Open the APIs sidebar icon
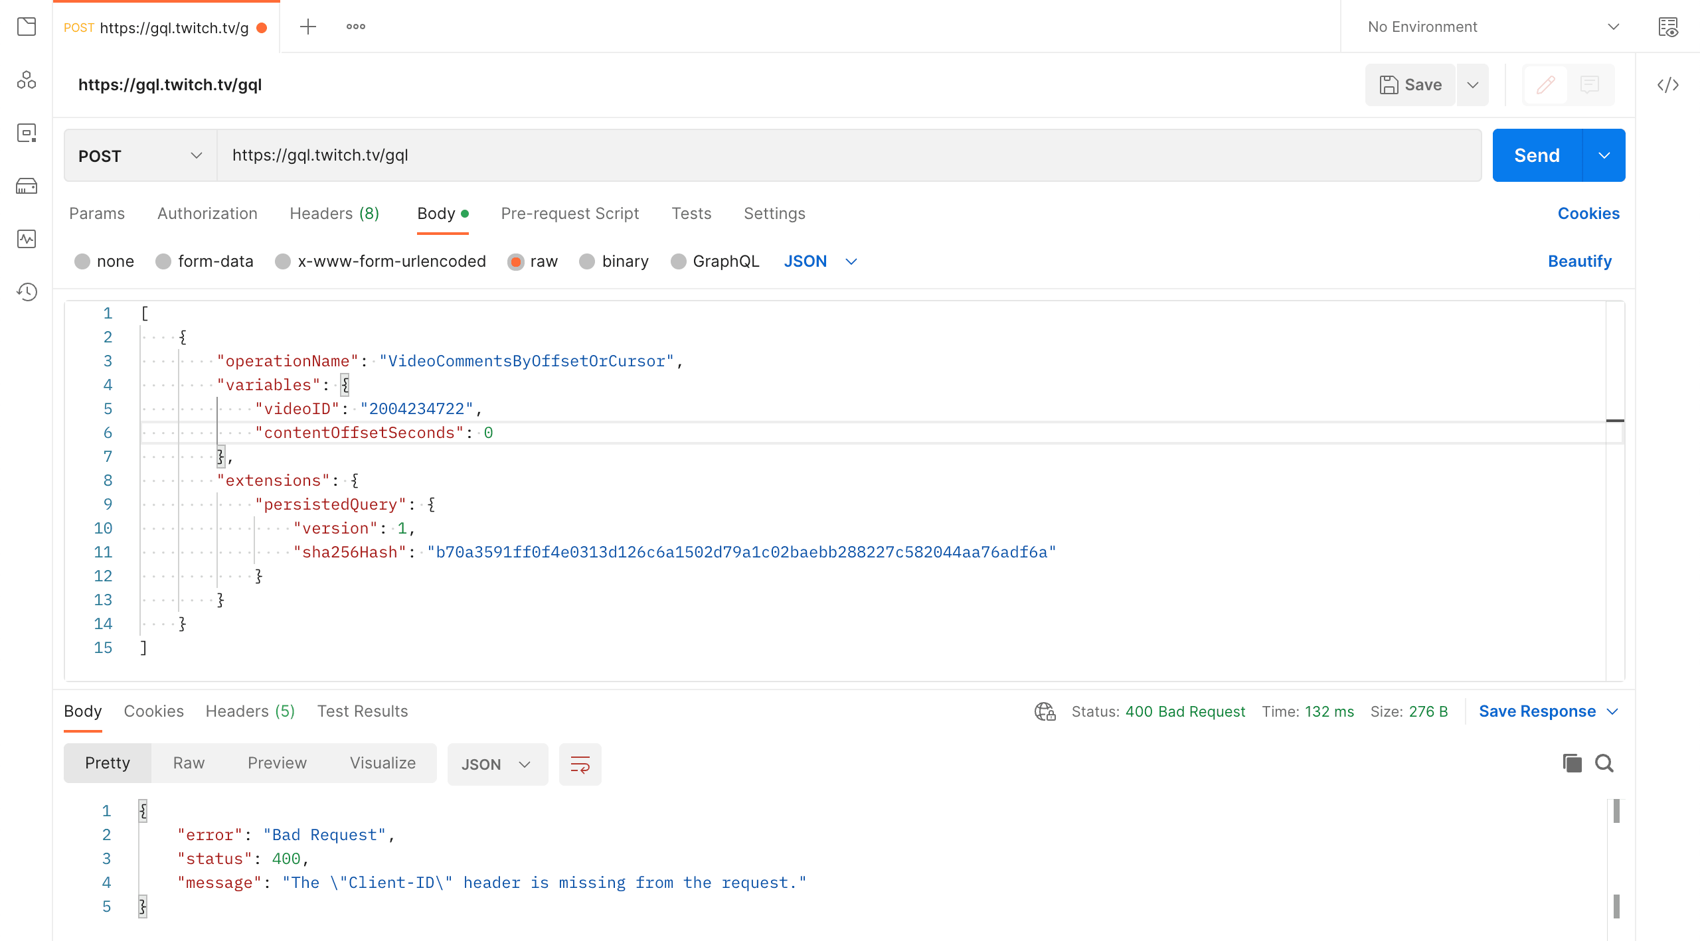1700x941 pixels. point(27,80)
